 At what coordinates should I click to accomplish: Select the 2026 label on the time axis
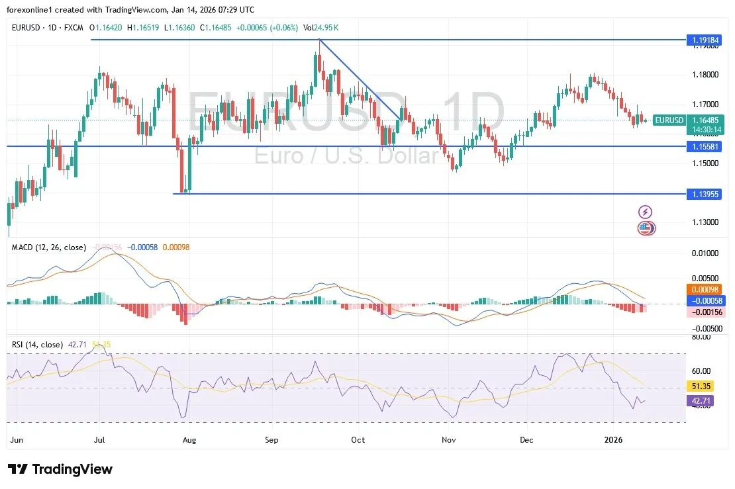pos(613,439)
